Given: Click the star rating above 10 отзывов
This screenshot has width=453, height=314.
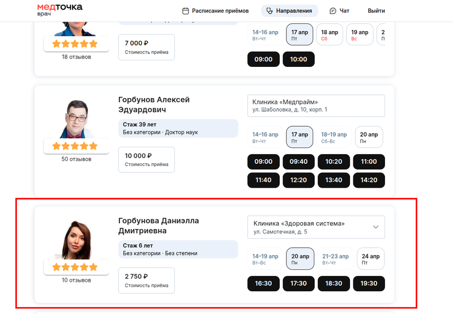Looking at the screenshot, I should click(x=75, y=267).
